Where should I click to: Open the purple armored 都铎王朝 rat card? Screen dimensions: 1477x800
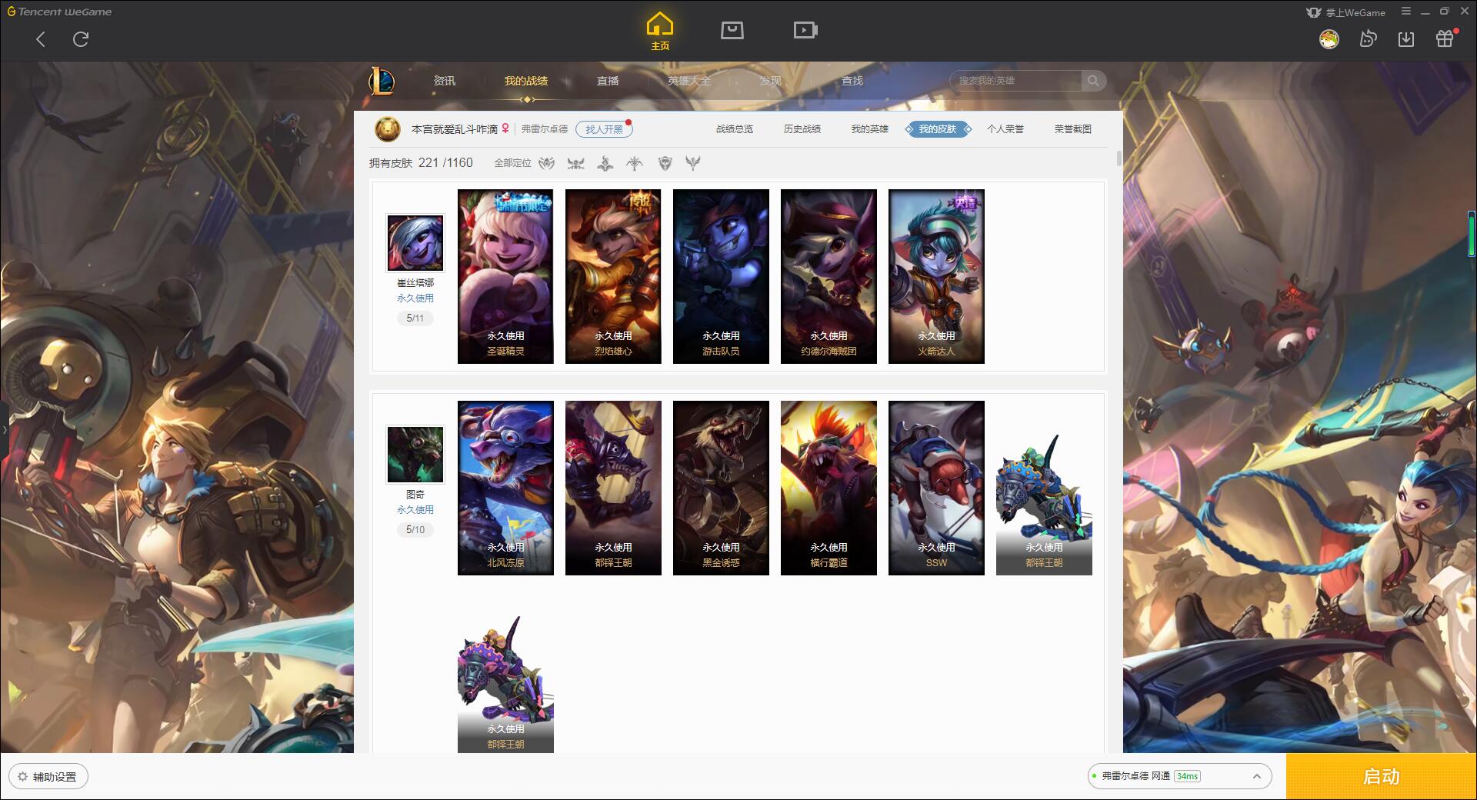[505, 682]
